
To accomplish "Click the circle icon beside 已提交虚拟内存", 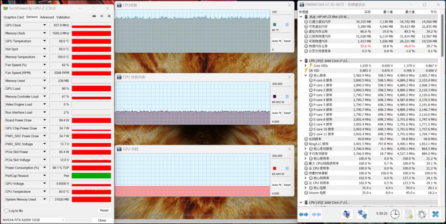I will 306,21.
